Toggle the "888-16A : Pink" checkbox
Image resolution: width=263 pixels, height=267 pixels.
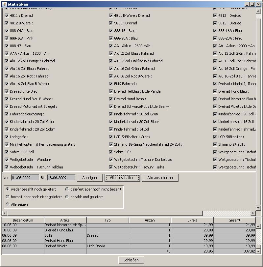[x=7, y=38]
